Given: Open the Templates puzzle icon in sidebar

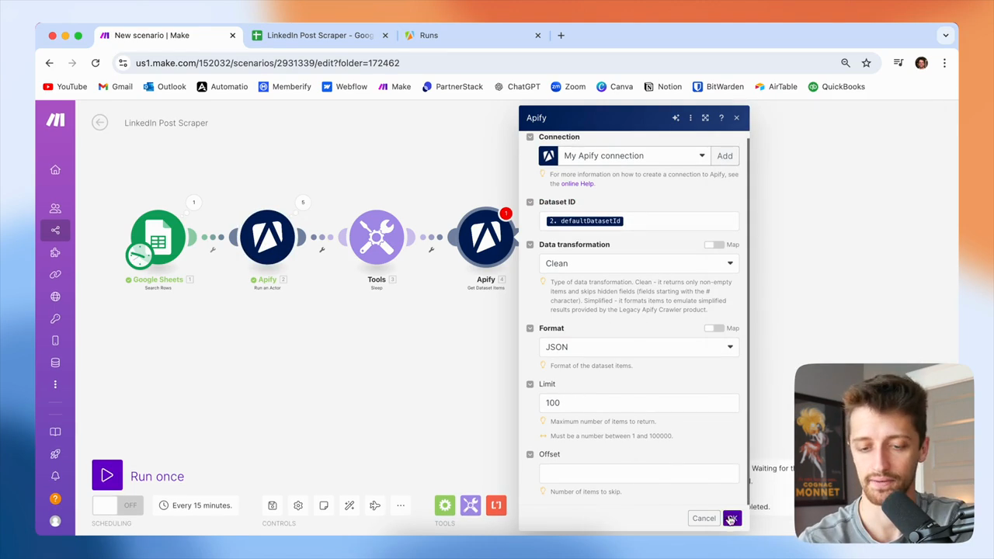Looking at the screenshot, I should [x=55, y=252].
